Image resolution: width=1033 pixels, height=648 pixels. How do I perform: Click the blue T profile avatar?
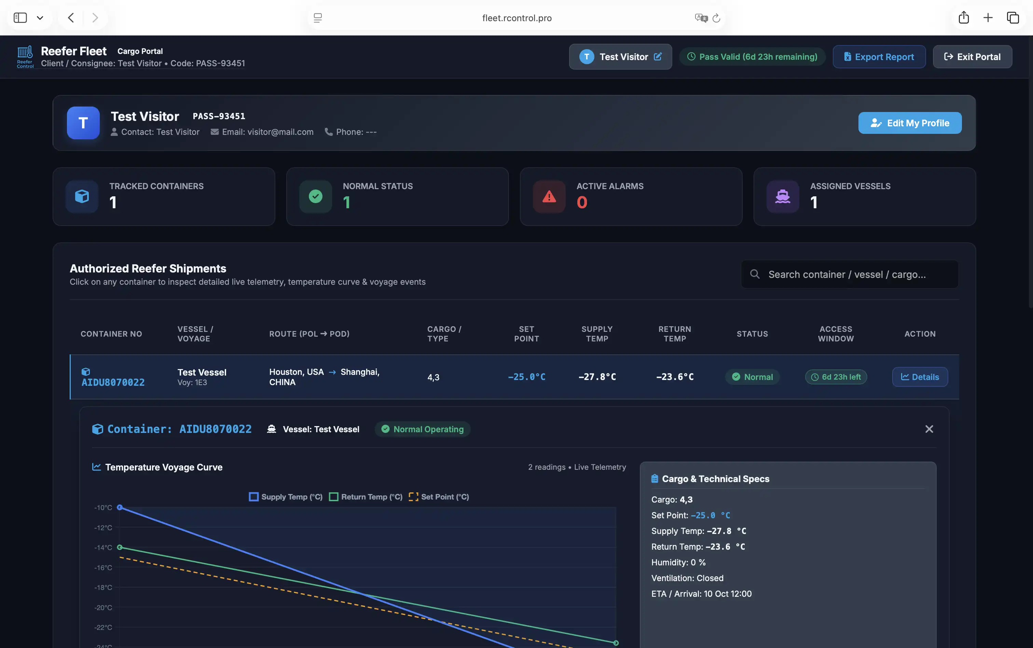coord(83,123)
